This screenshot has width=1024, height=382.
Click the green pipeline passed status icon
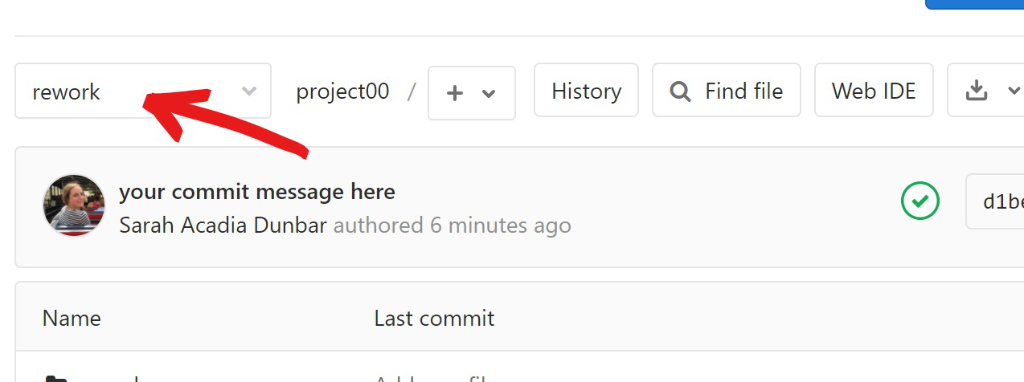(920, 201)
